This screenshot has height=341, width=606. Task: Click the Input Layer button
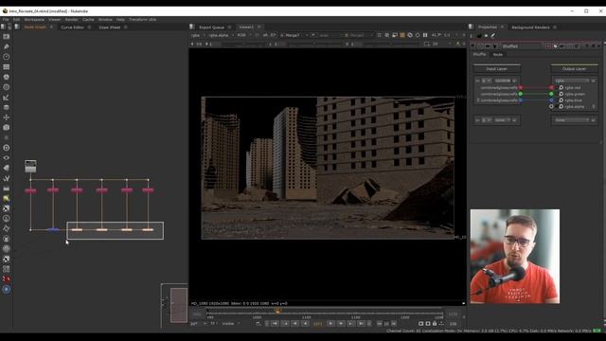coord(496,69)
